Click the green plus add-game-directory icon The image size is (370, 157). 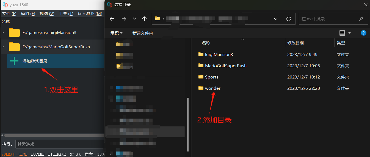click(14, 61)
